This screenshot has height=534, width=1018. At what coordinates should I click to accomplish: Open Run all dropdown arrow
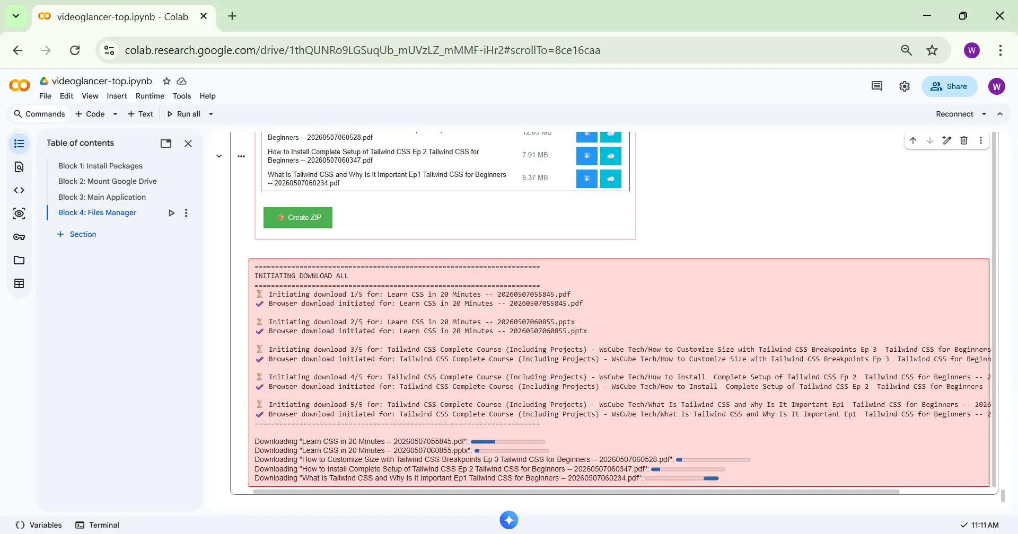point(211,114)
